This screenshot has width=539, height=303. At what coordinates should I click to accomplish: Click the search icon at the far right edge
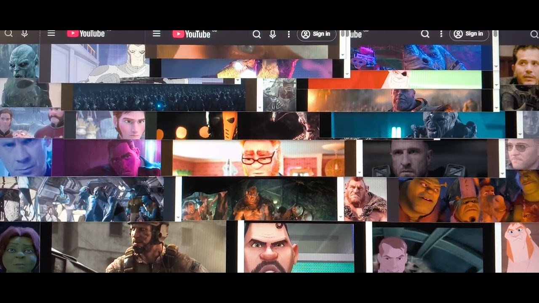point(534,35)
